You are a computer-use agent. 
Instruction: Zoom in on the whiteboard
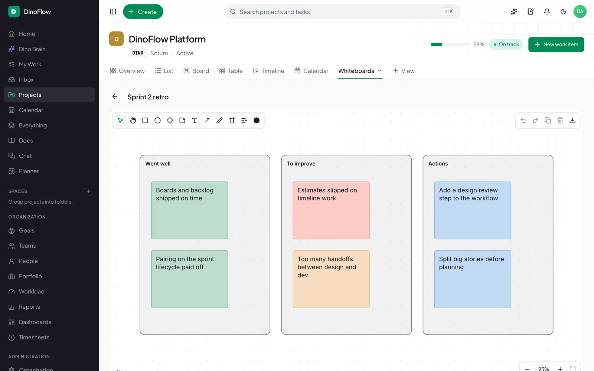(560, 369)
